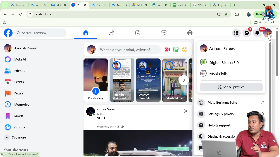Start a Live video post
The width and height of the screenshot is (280, 157).
(167, 50)
